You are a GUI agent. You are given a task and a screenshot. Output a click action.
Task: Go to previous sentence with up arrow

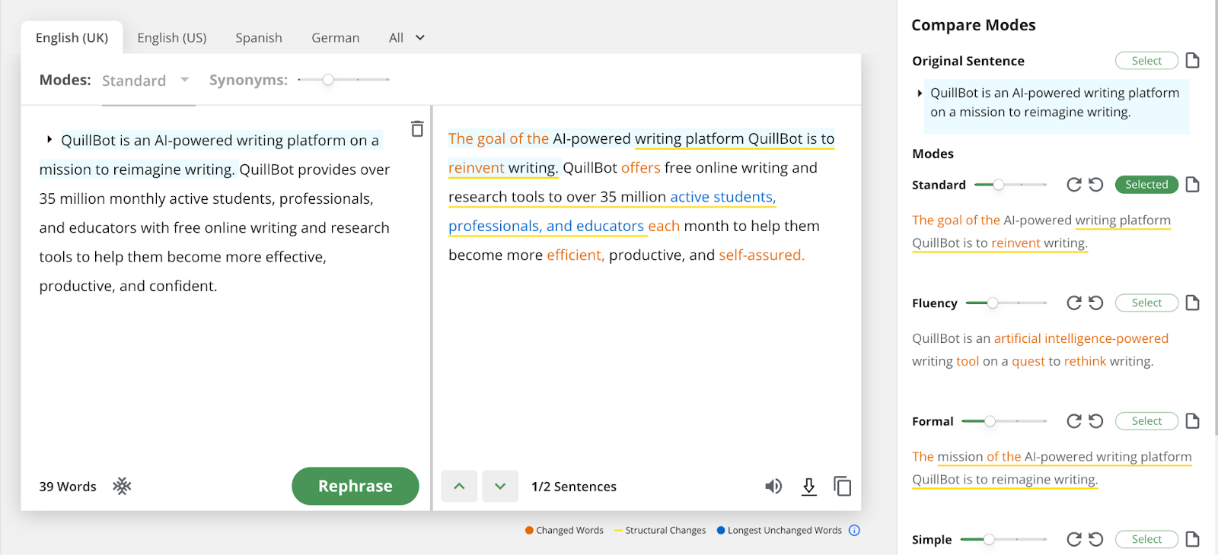point(459,487)
